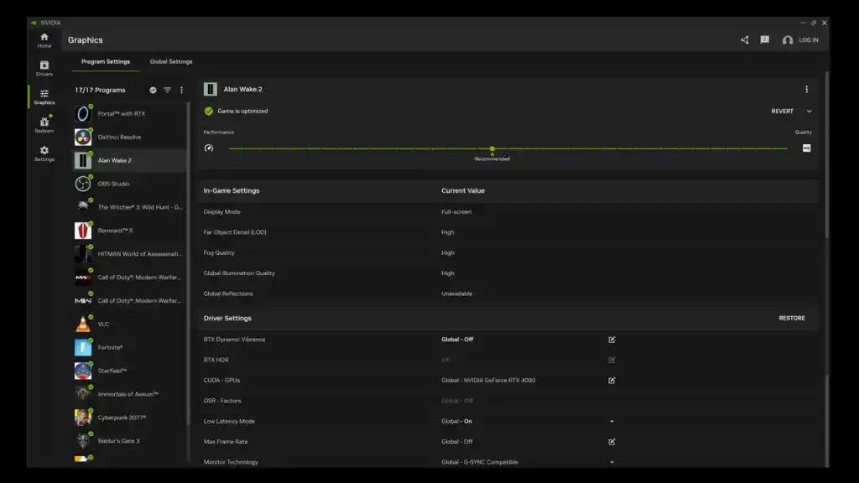Click Global - NVIDIA GeForce RTX 4090 value

pos(488,380)
